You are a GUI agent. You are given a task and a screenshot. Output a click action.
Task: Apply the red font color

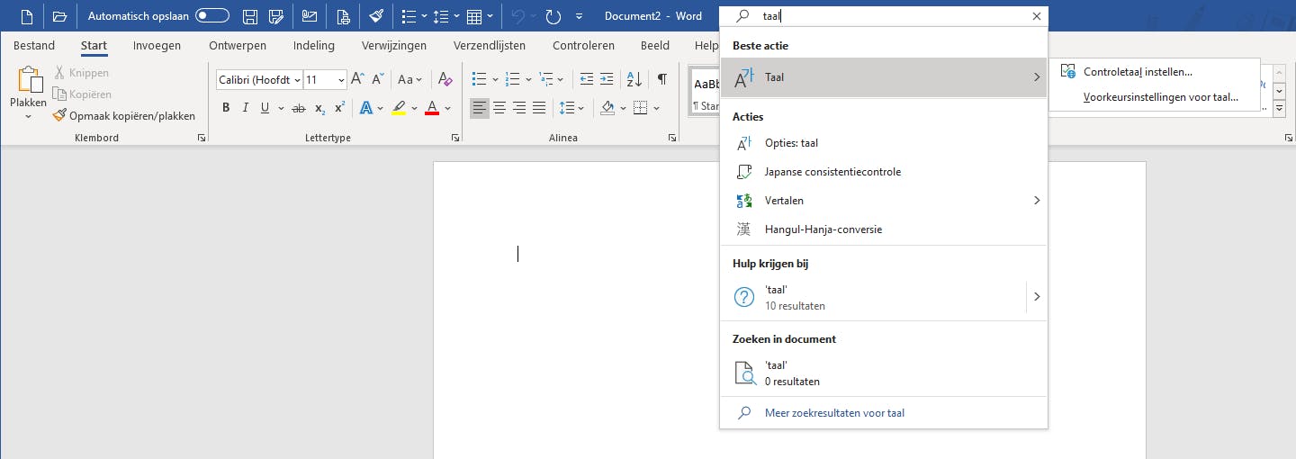coord(431,108)
